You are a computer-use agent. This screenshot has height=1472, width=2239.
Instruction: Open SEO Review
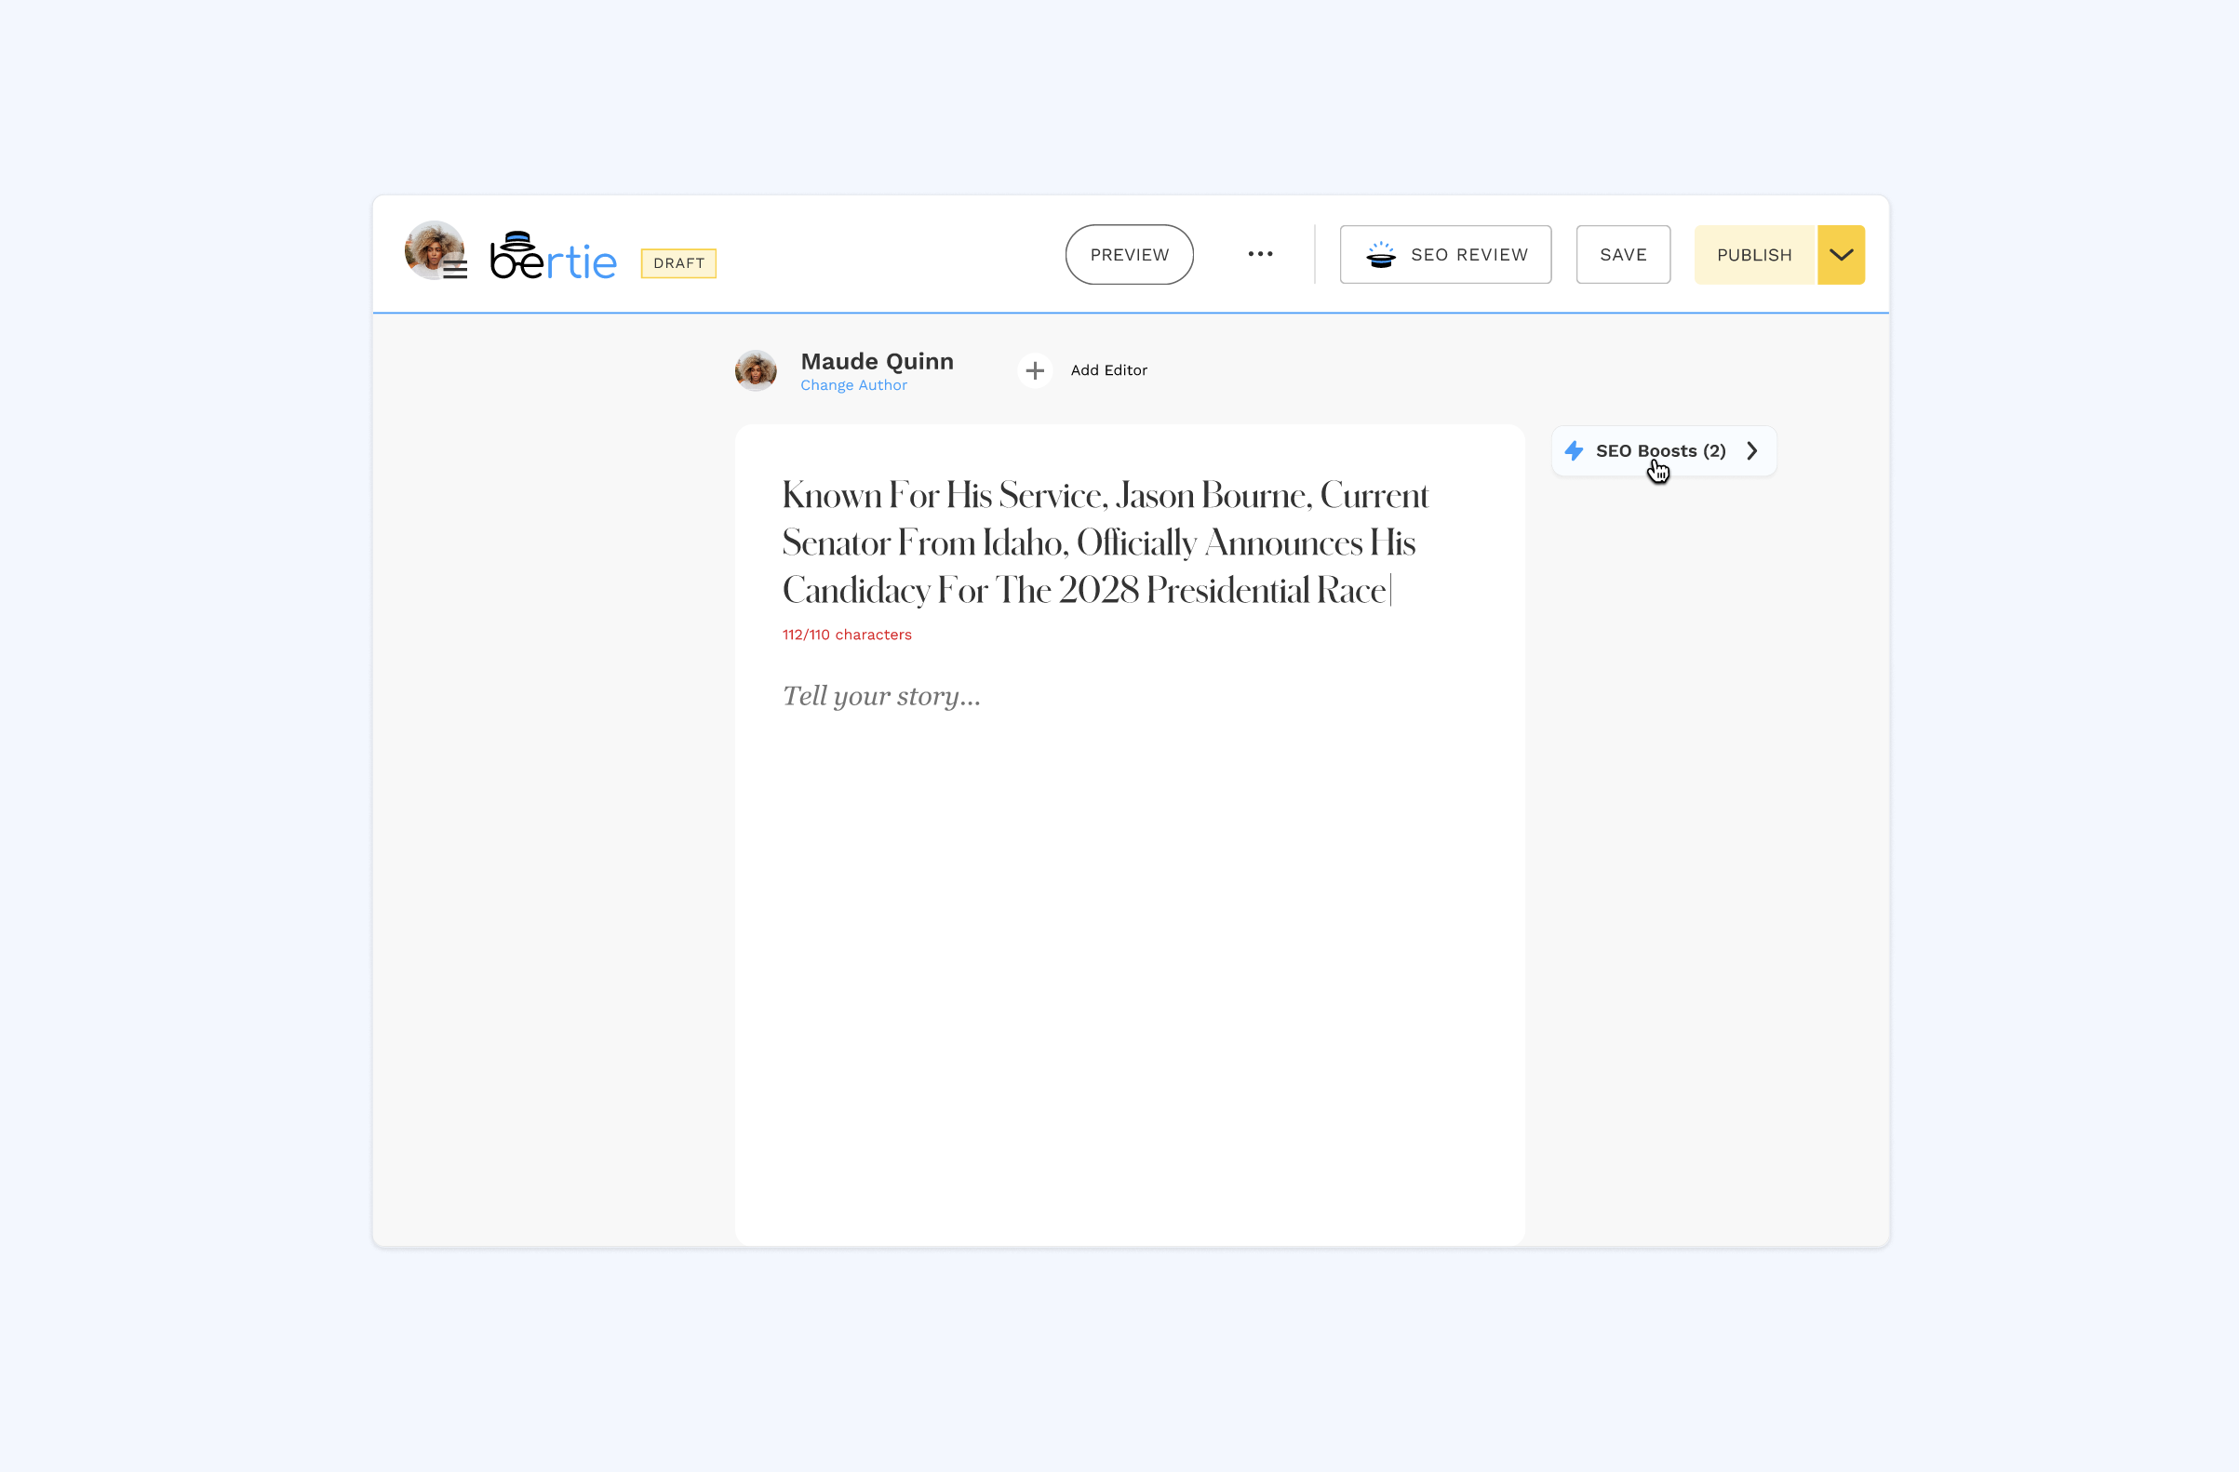[1468, 255]
